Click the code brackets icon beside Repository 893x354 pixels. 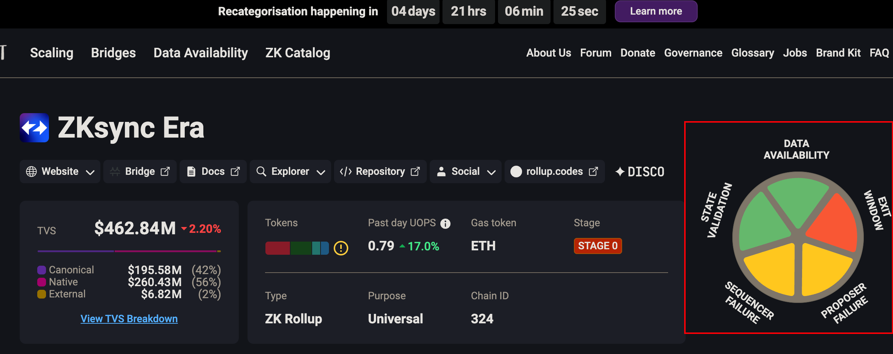(345, 172)
